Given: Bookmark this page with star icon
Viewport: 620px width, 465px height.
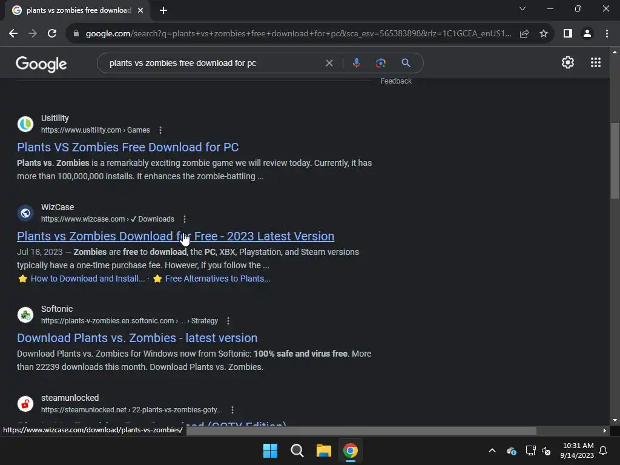Looking at the screenshot, I should 544,34.
